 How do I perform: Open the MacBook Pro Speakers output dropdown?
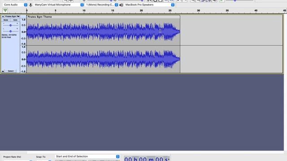point(149,5)
